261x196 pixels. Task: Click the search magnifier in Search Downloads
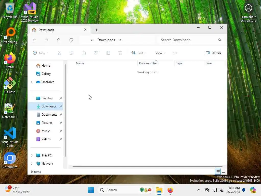click(220, 40)
